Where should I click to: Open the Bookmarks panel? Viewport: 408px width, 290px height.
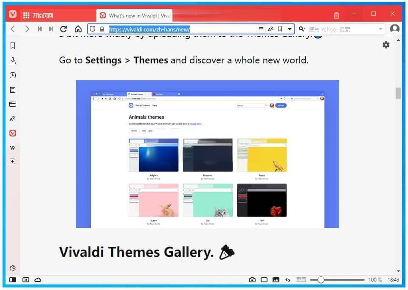click(x=13, y=46)
